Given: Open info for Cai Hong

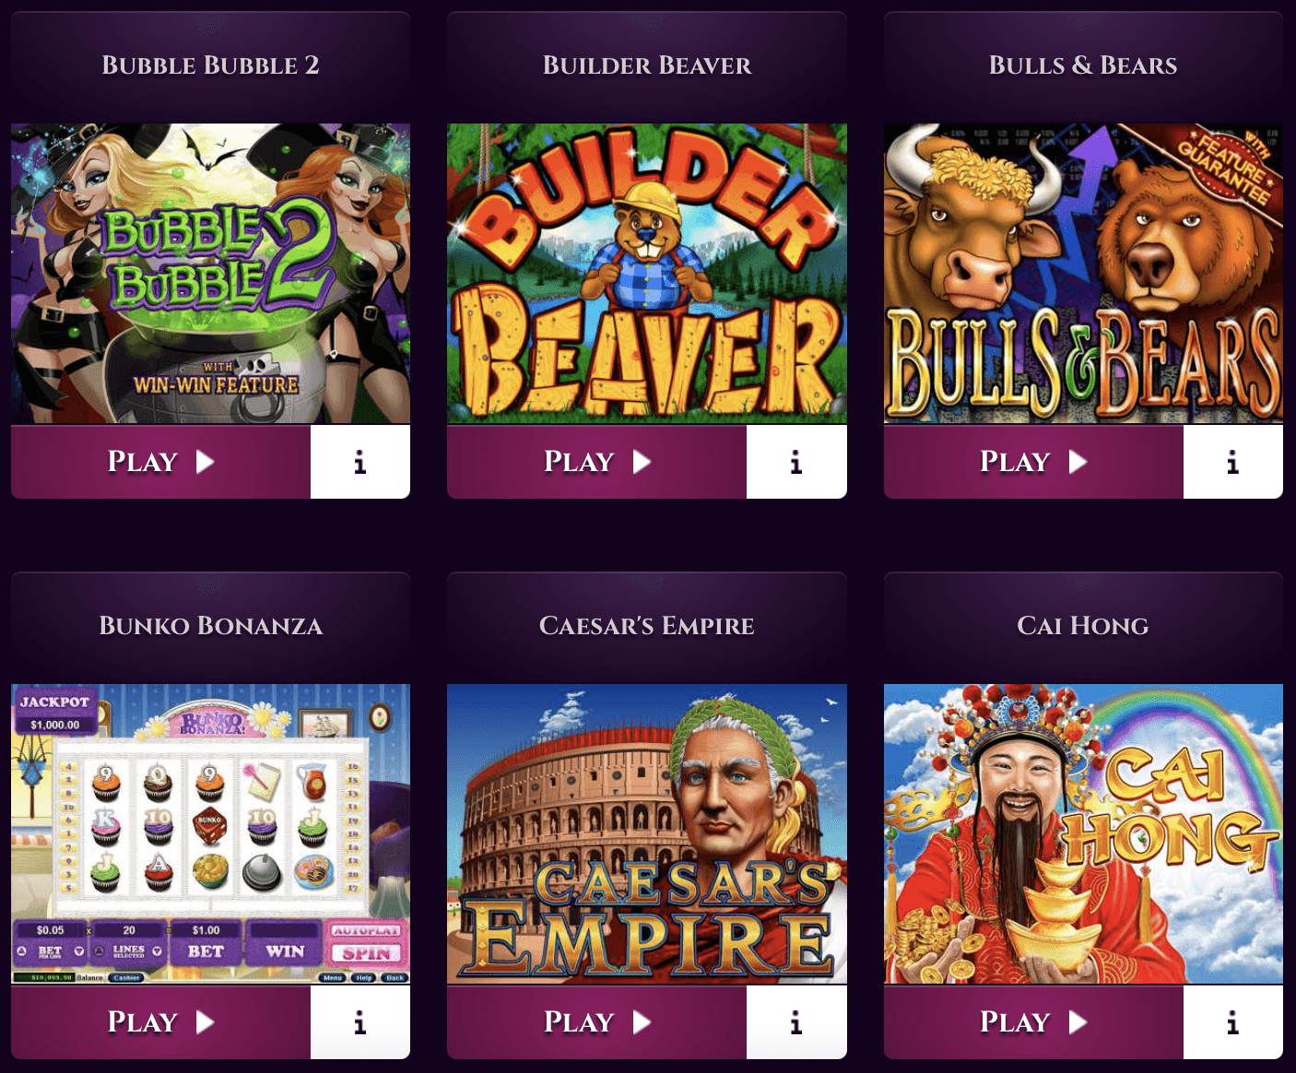Looking at the screenshot, I should (1233, 1022).
